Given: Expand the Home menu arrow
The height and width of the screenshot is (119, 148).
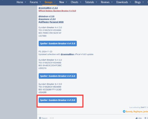Looking at the screenshot, I should 25,2.
